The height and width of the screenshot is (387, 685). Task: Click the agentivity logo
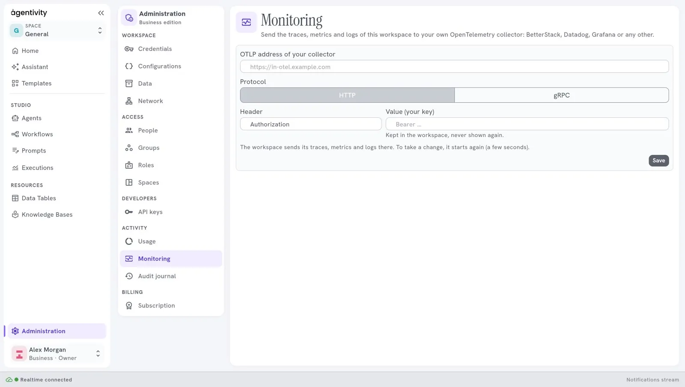(x=29, y=13)
